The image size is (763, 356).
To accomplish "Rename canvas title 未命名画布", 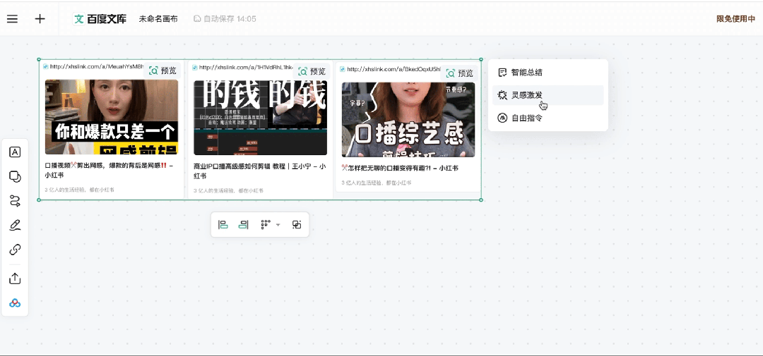I will [158, 19].
